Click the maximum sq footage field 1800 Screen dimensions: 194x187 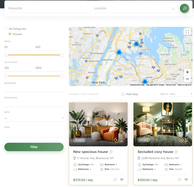tap(49, 68)
